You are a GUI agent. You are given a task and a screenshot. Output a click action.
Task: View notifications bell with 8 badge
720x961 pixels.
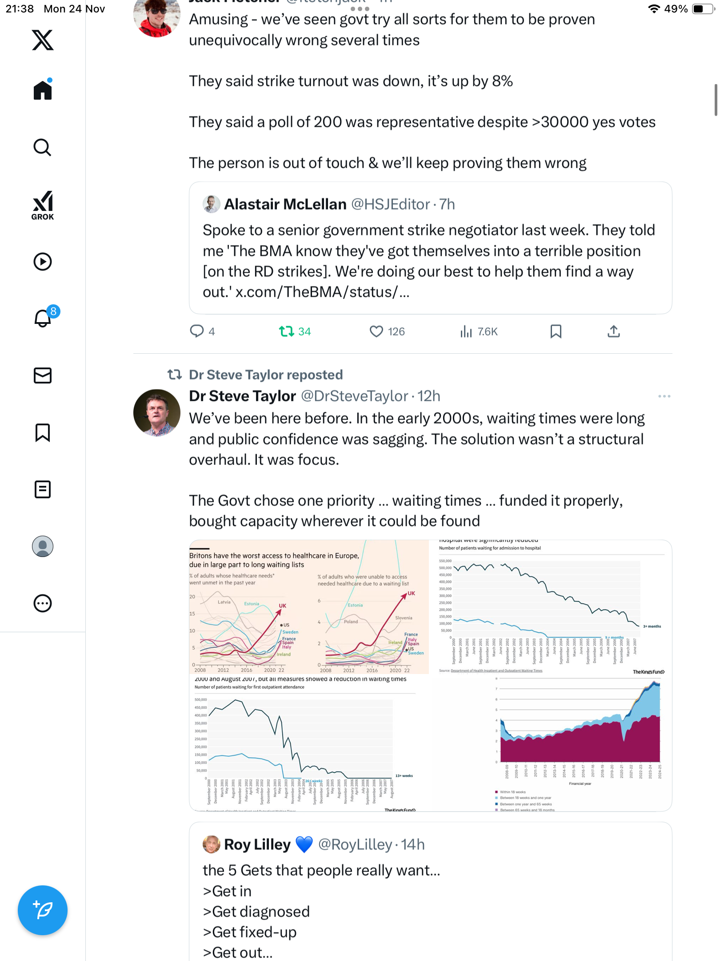pyautogui.click(x=43, y=318)
